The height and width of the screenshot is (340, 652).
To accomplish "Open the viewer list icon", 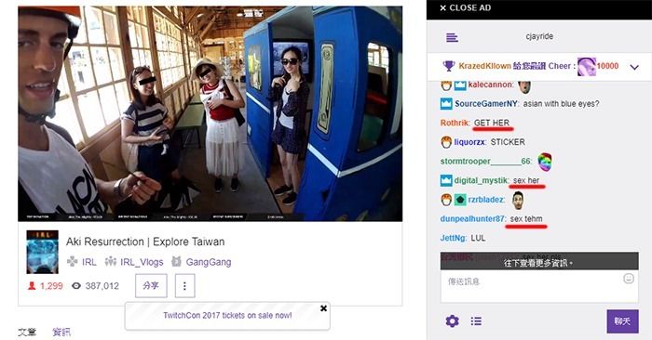I will (x=477, y=320).
